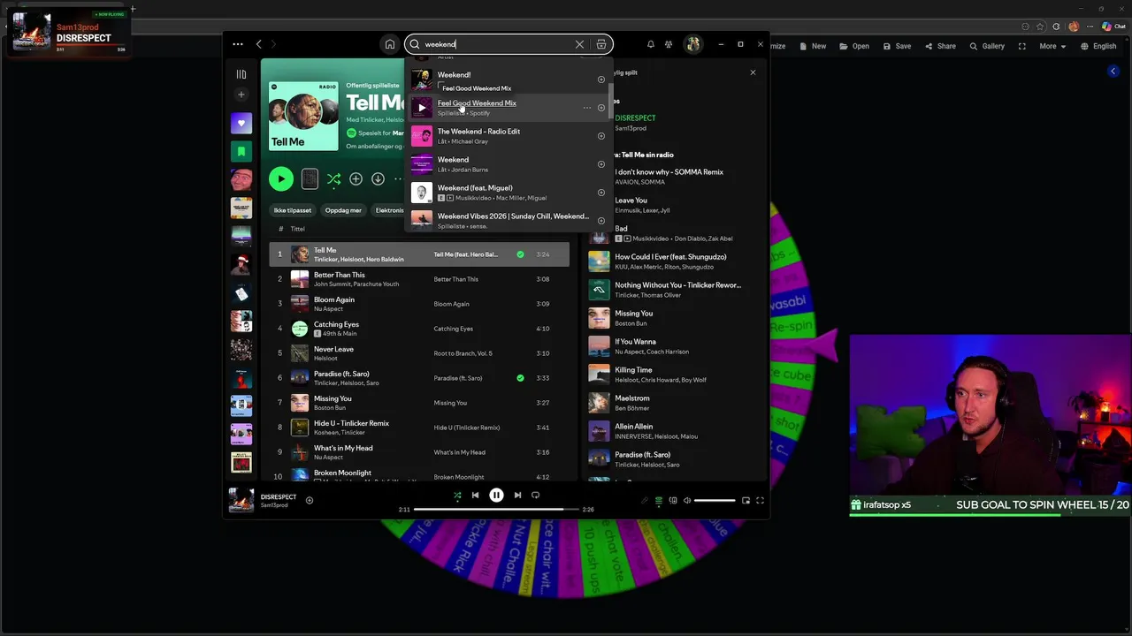
Task: Open the friend activity icon
Action: tap(669, 44)
